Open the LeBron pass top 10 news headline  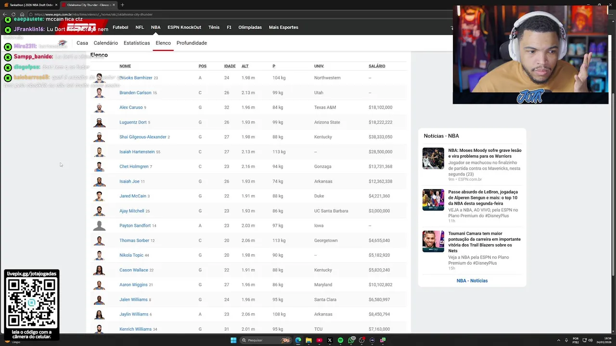pos(483,198)
